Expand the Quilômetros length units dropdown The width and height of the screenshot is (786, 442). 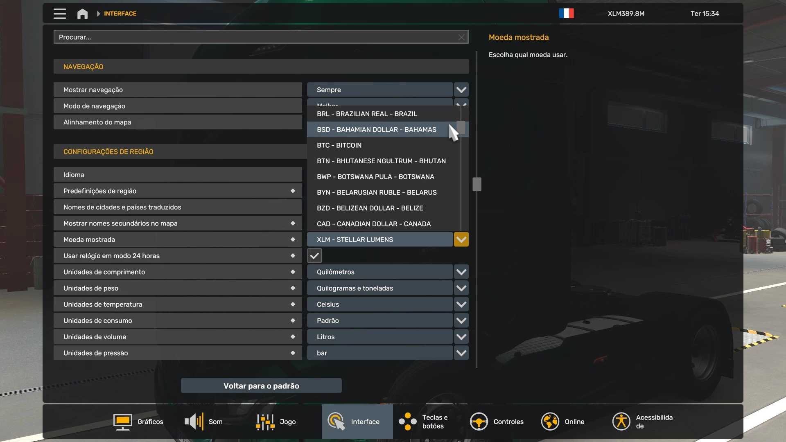(x=461, y=272)
